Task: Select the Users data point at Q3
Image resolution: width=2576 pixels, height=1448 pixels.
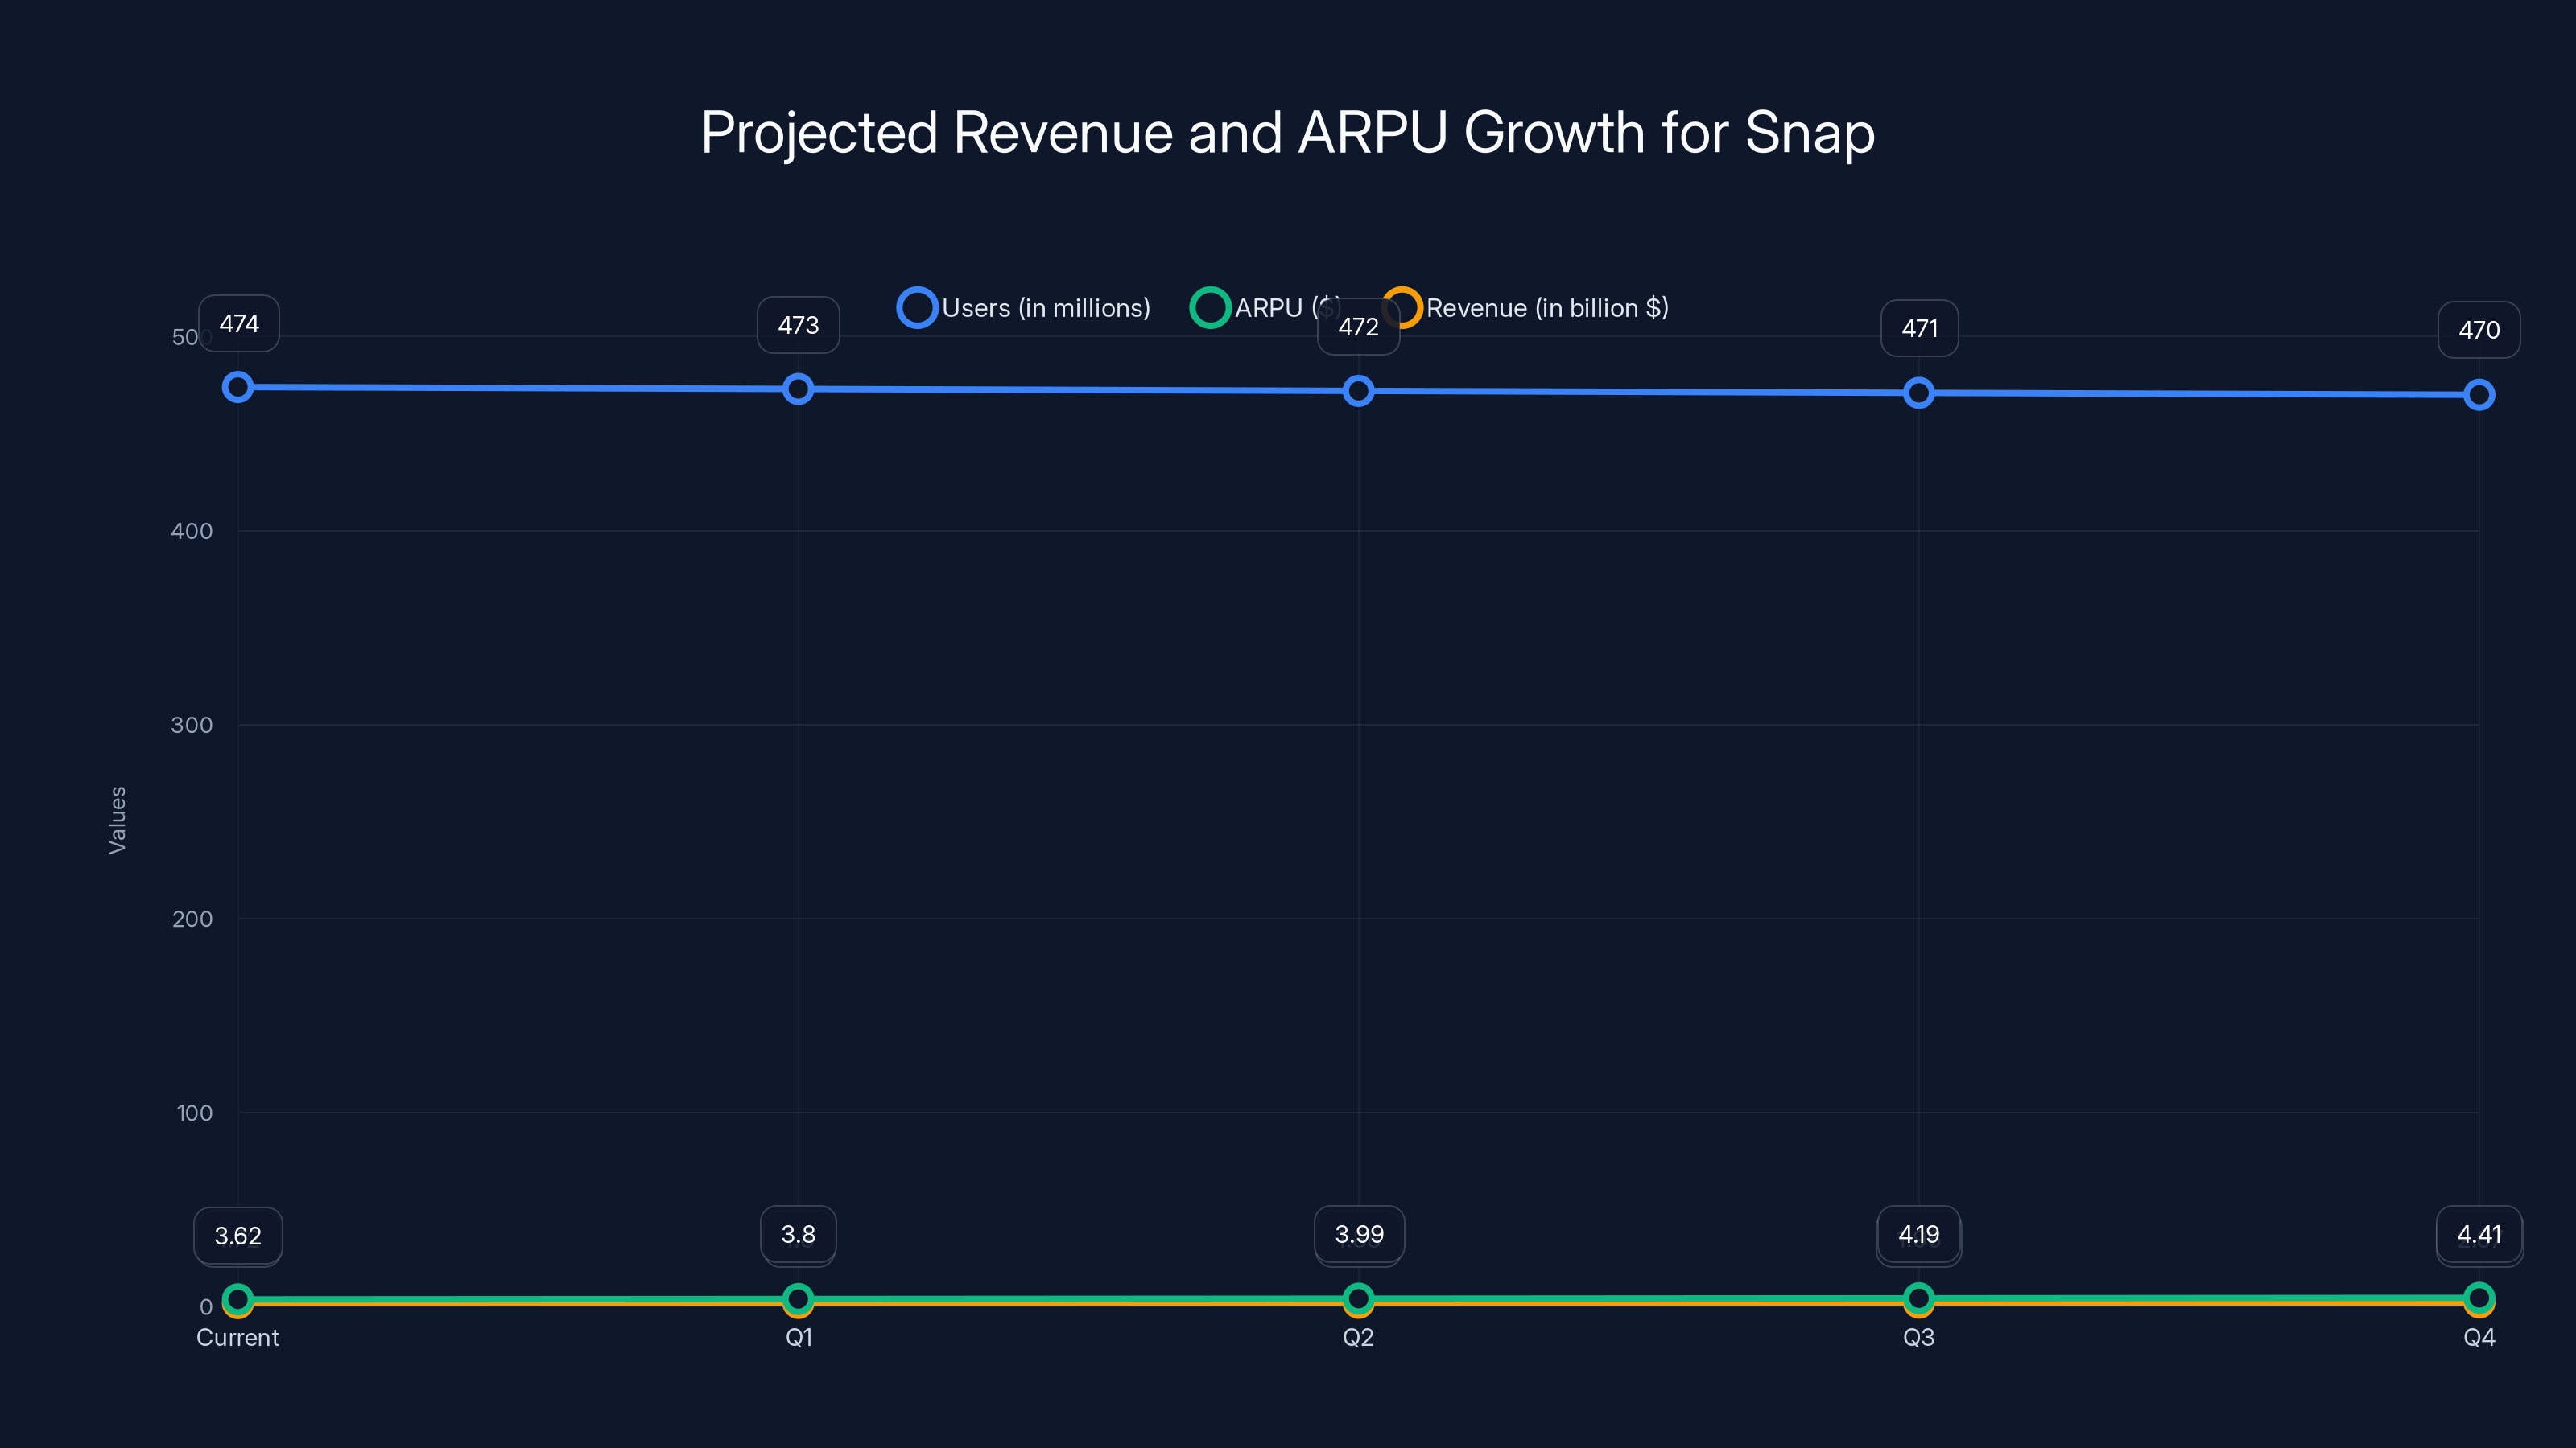Action: 1919,393
